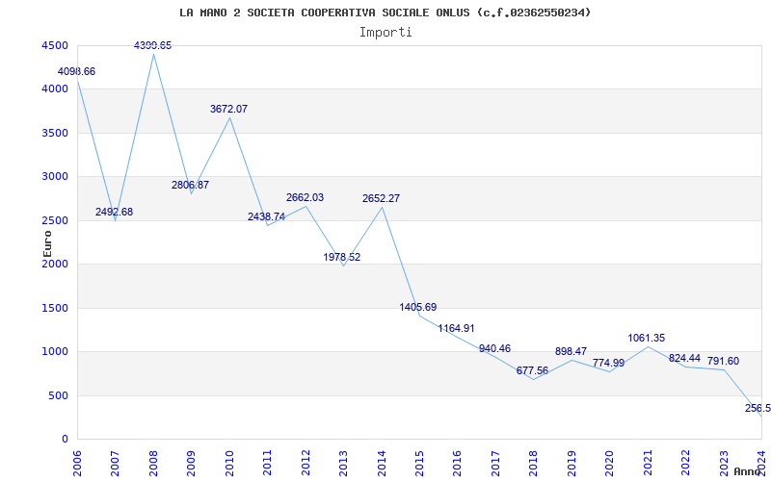The image size is (771, 481).
Task: Select data label 2652.27
Action: [381, 199]
